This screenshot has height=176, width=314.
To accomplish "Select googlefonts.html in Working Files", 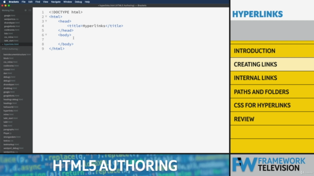I will coord(12,26).
